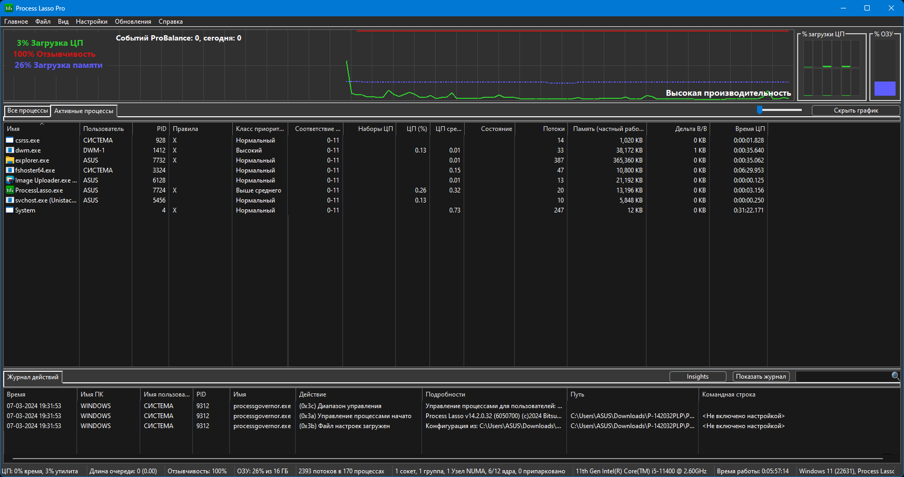The height and width of the screenshot is (477, 904).
Task: Adjust the graph size slider
Action: pyautogui.click(x=760, y=110)
